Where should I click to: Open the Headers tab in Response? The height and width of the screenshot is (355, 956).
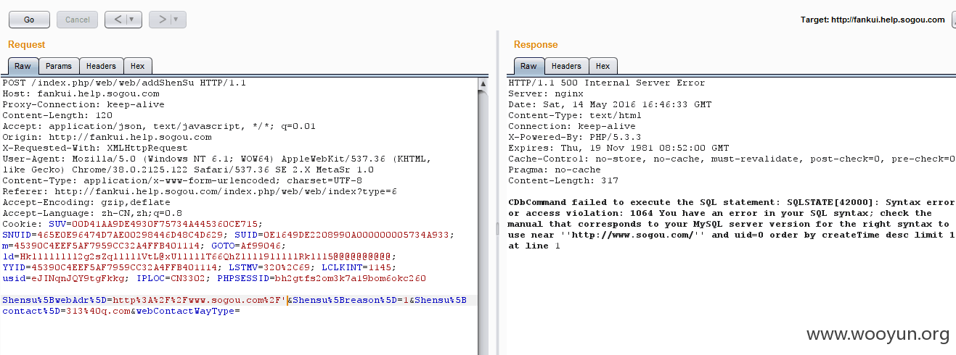click(566, 66)
